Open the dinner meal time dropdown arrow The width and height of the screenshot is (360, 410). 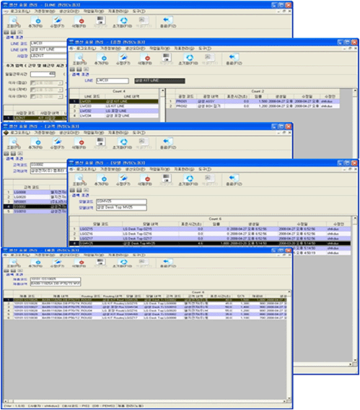[61, 90]
